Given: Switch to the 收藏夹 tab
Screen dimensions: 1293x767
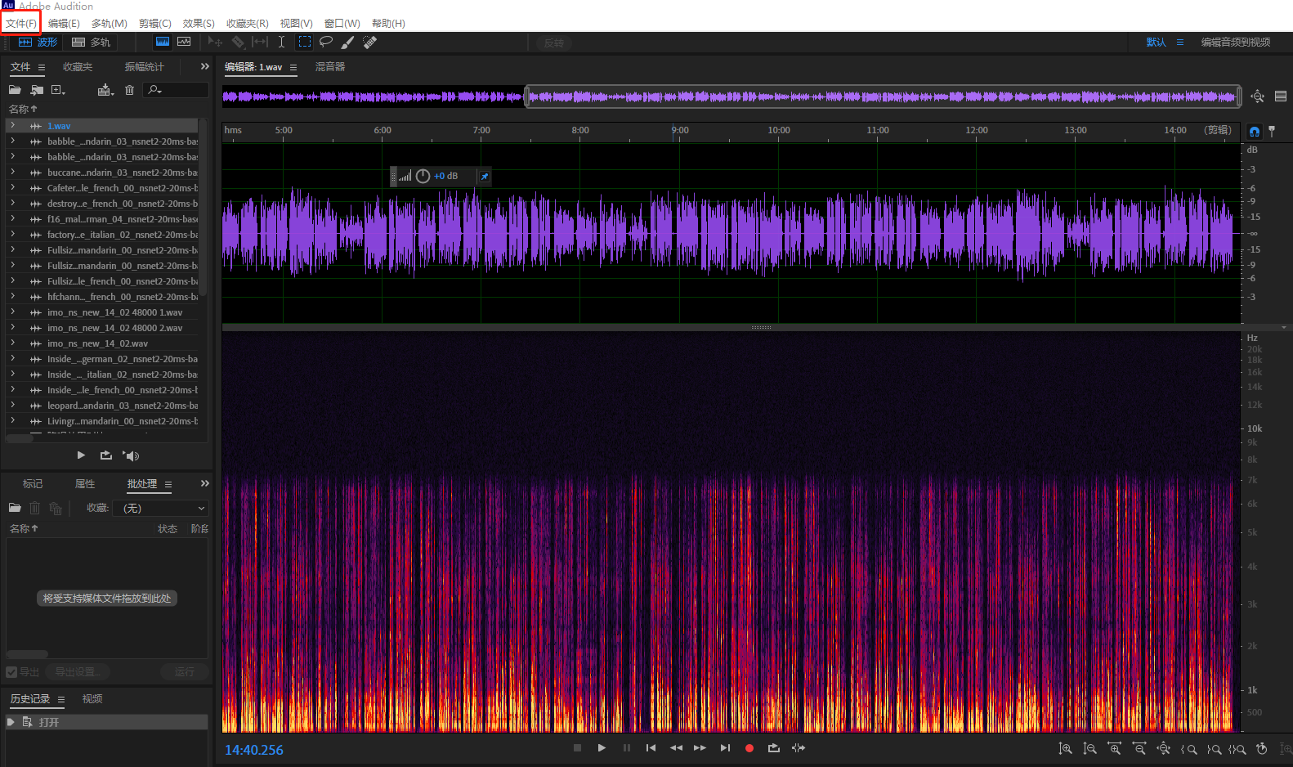Looking at the screenshot, I should pyautogui.click(x=78, y=67).
